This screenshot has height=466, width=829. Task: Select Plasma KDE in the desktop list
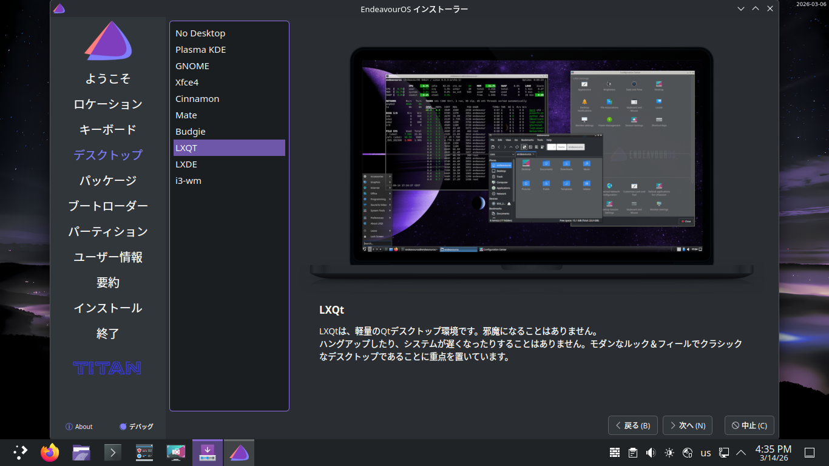200,50
